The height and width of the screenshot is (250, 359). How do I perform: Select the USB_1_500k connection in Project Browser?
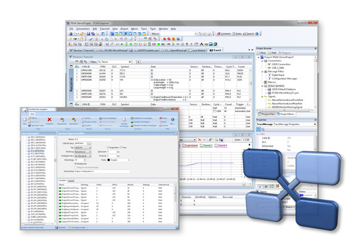[x=276, y=68]
